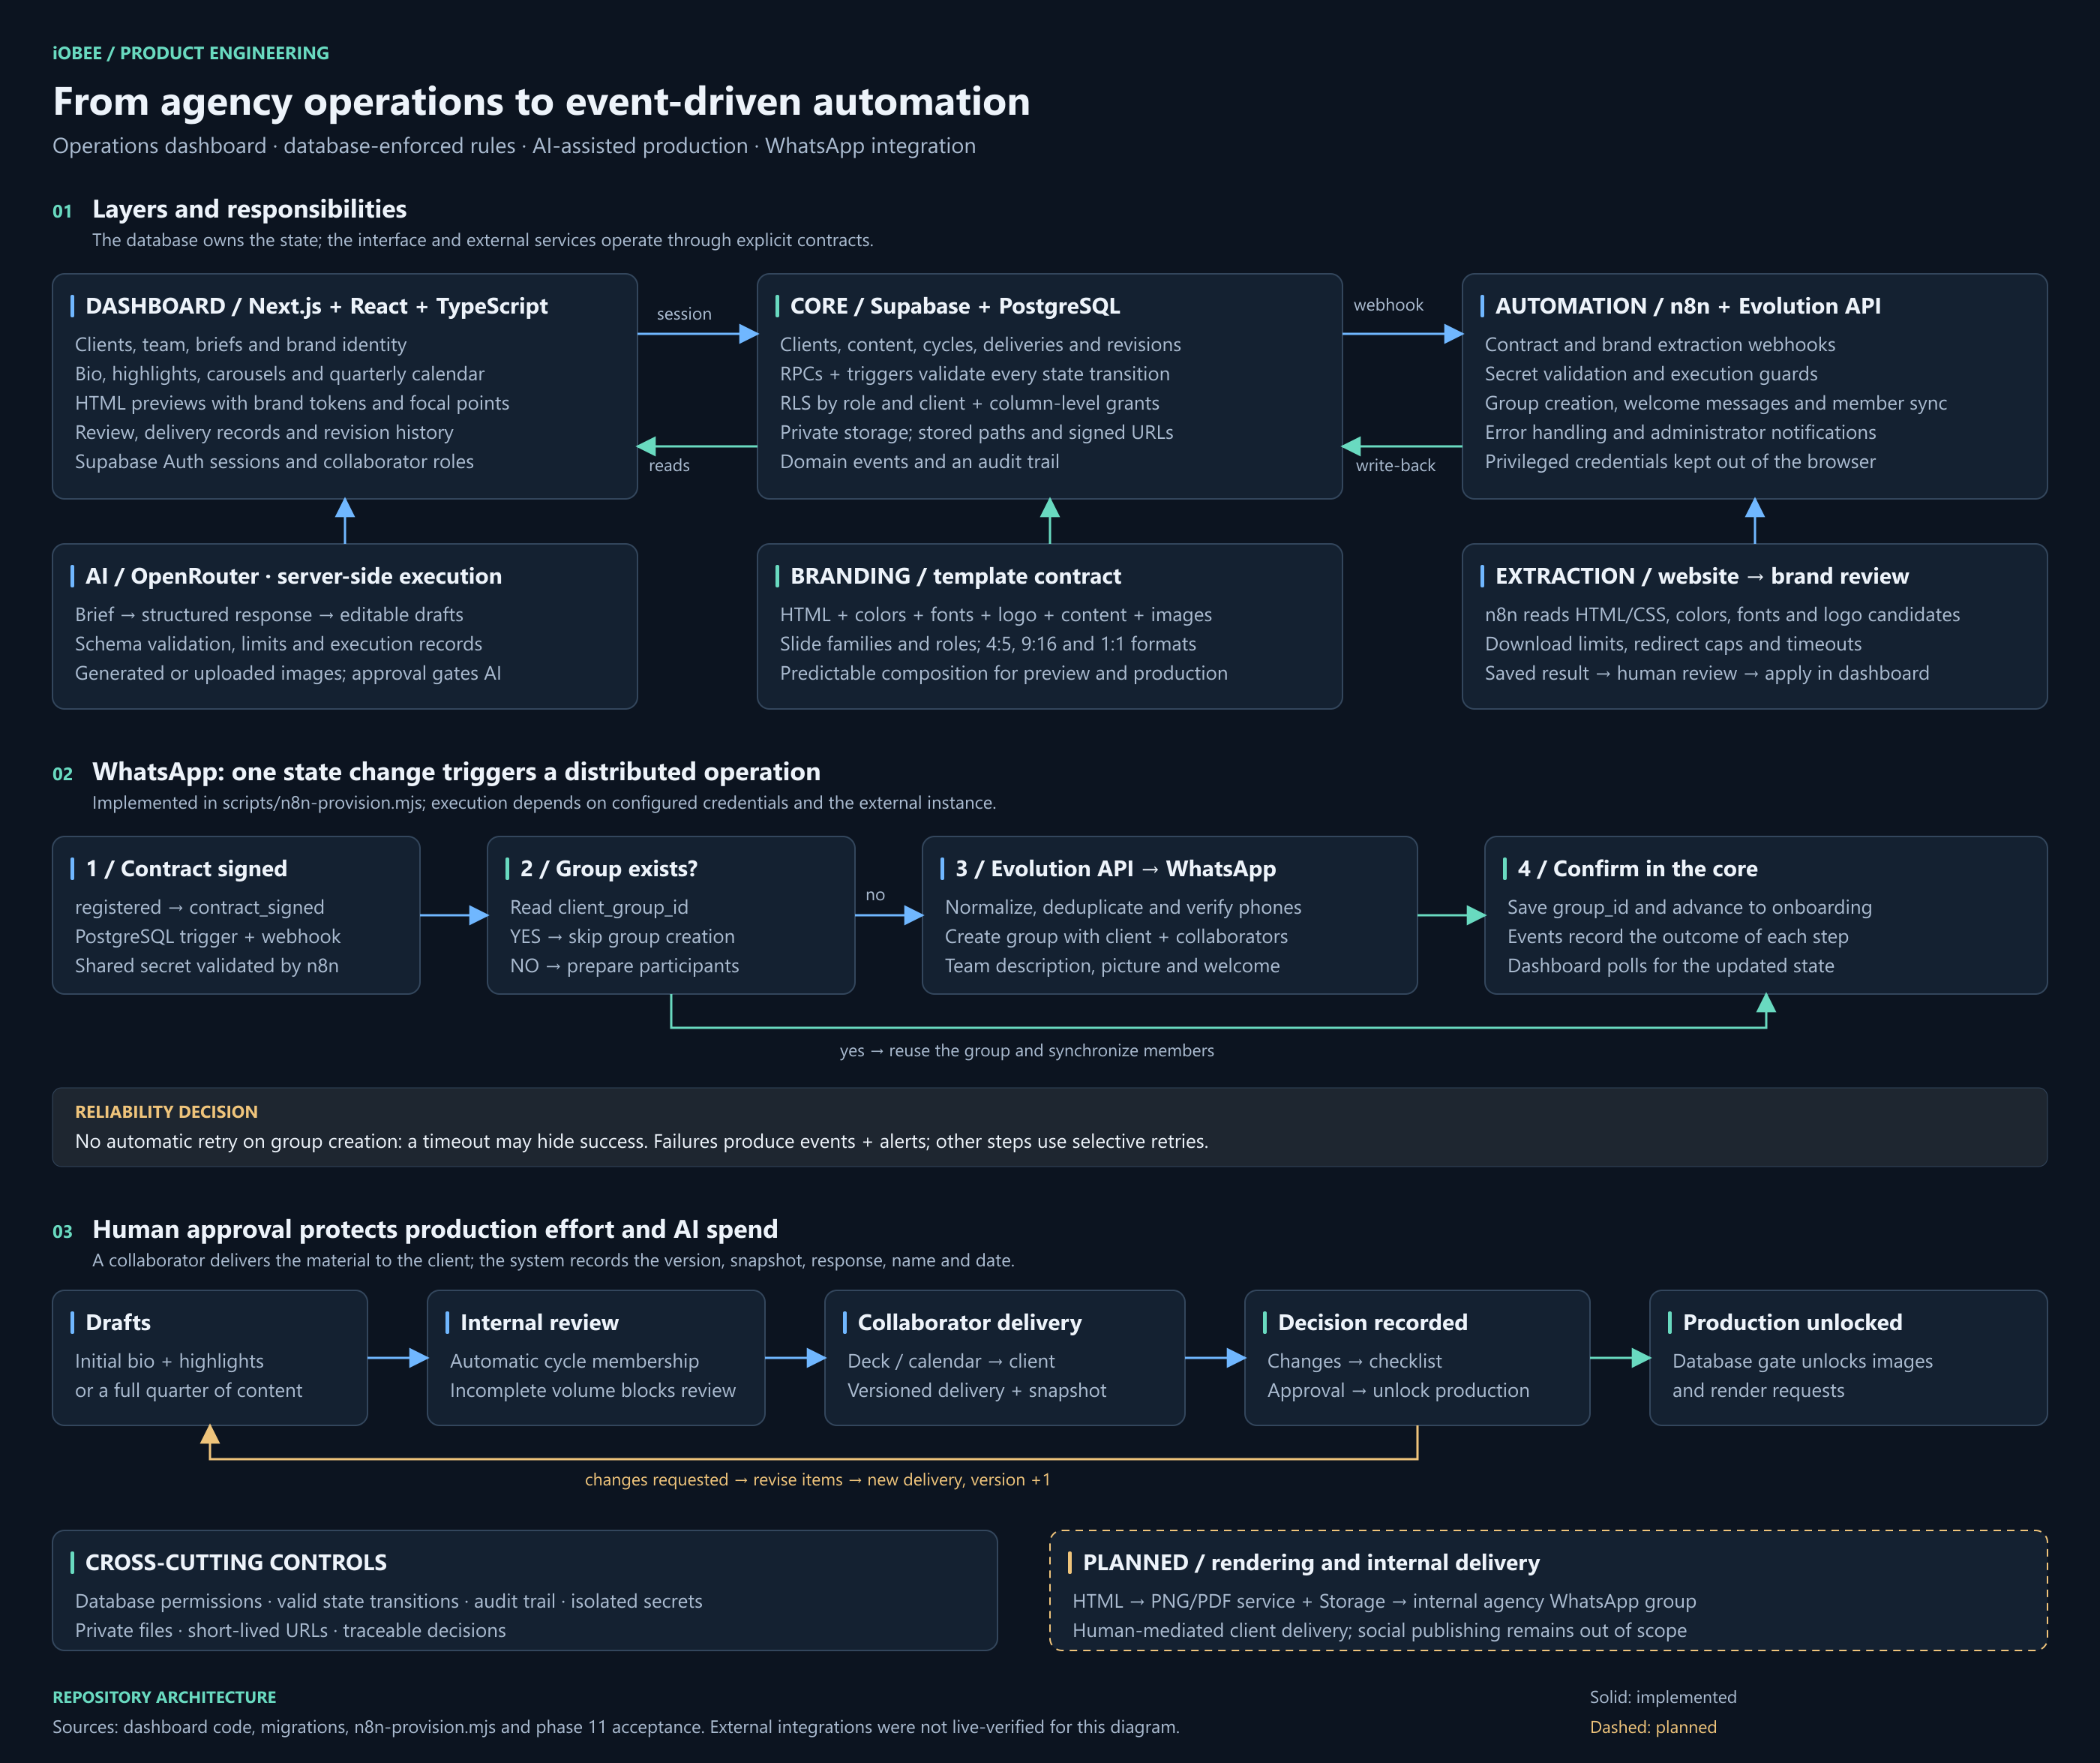The height and width of the screenshot is (1763, 2100).
Task: Click 'CORE / Supabase + PostgreSQL' card title
Action: [955, 306]
